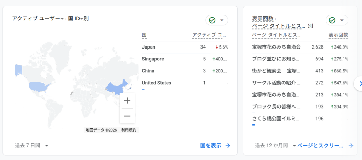Zoom out on the world map
Viewport: 362px width, 160px height.
pyautogui.click(x=127, y=116)
